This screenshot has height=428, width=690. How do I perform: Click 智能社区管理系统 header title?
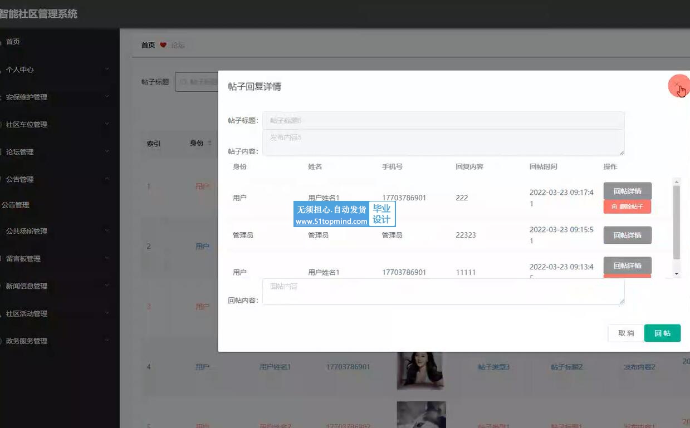[38, 14]
